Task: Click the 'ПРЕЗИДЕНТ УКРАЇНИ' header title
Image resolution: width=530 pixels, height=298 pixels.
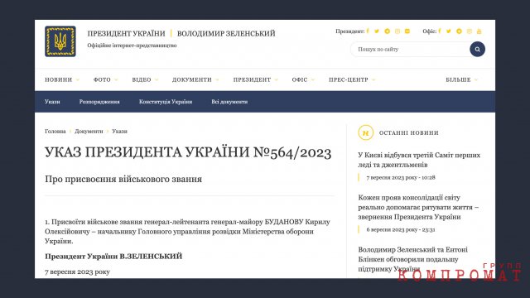Action: 127,33
